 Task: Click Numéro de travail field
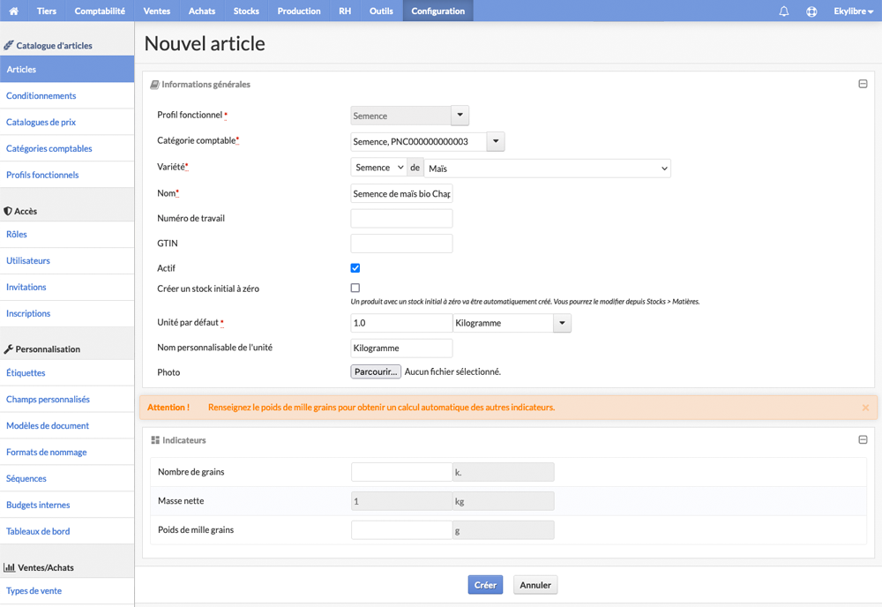click(x=401, y=218)
